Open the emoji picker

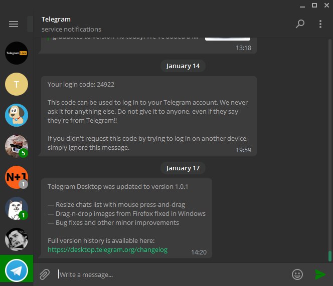pos(297,274)
